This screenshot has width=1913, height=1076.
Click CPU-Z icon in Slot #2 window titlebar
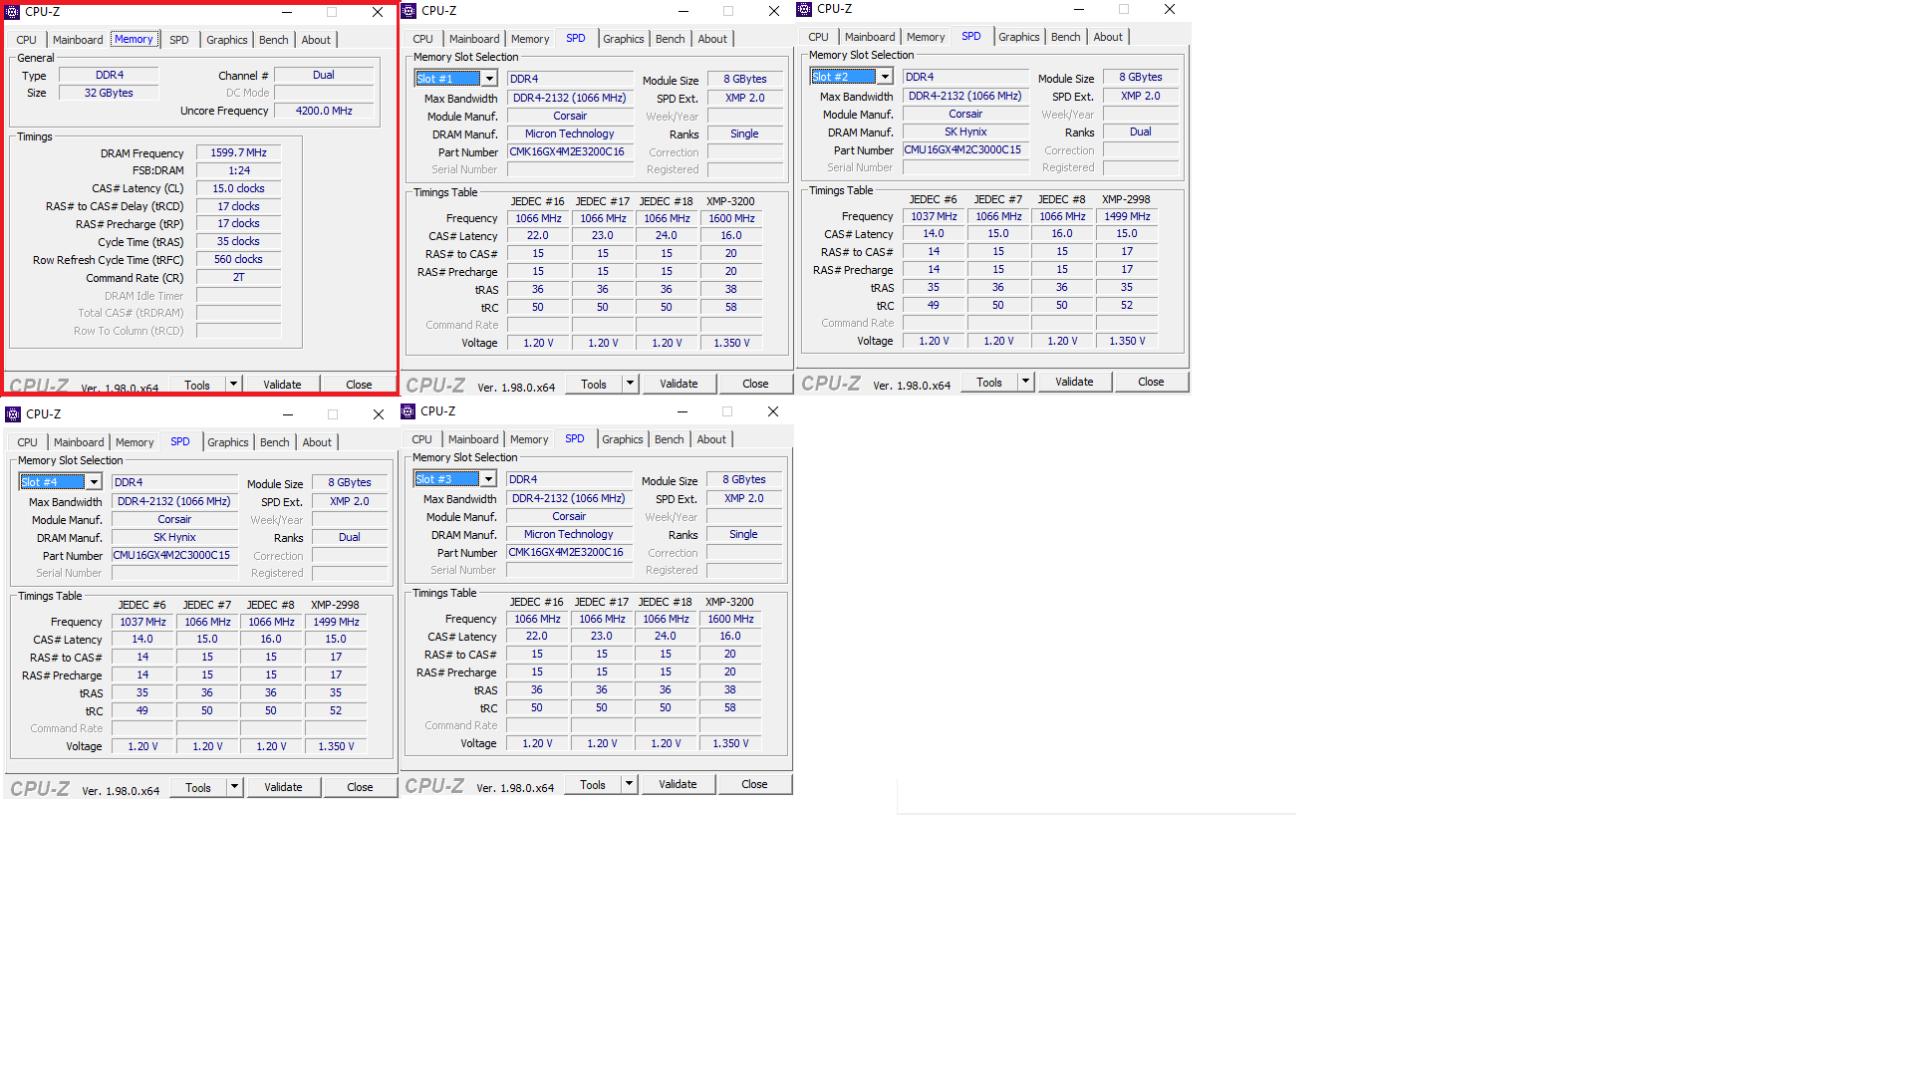tap(804, 9)
